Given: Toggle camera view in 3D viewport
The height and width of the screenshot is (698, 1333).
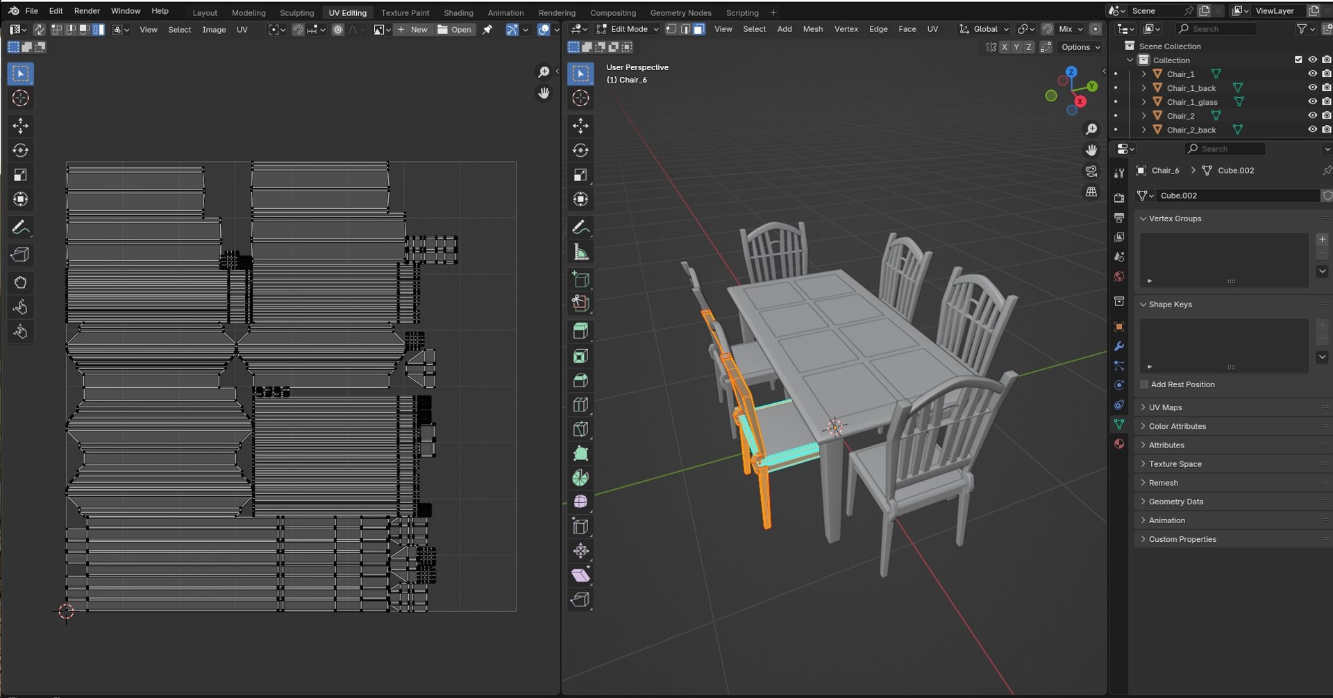Looking at the screenshot, I should (1091, 171).
